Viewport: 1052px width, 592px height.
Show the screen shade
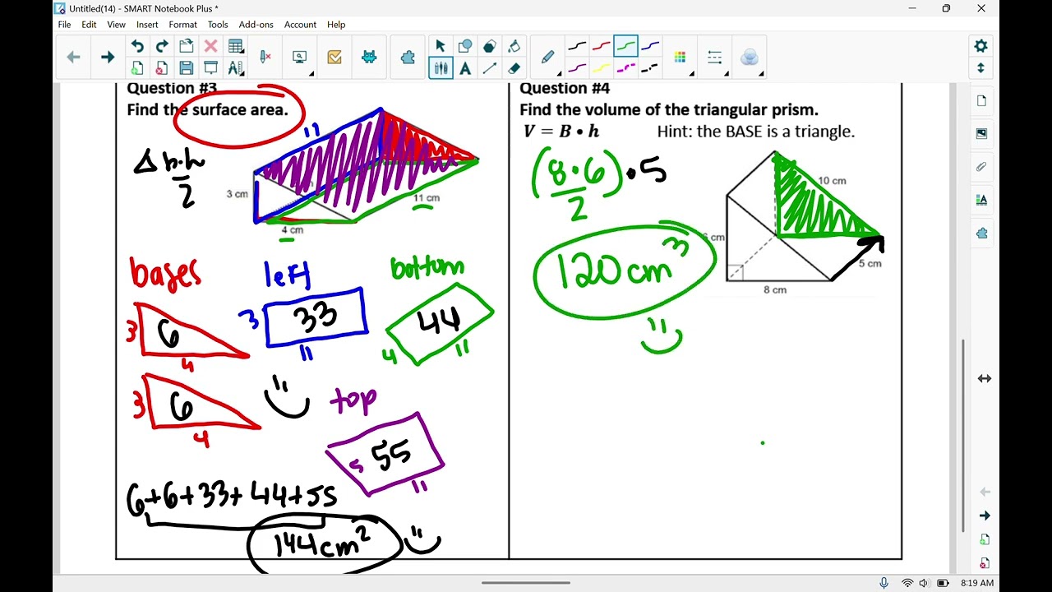(211, 68)
